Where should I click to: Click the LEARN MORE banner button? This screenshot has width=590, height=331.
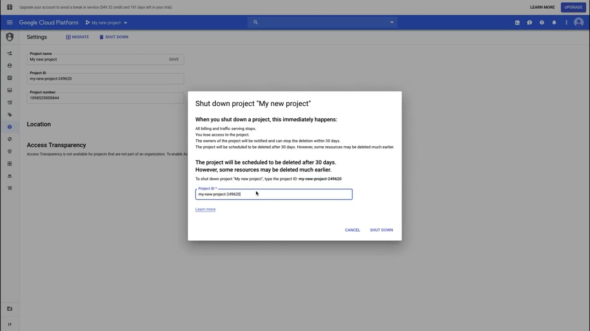(543, 7)
